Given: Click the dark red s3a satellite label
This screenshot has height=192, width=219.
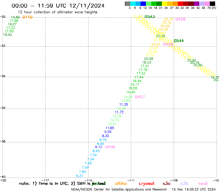Looking at the screenshot, I should click(x=166, y=183).
